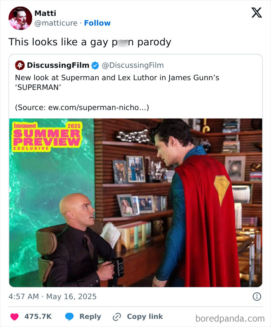Open the Matti display name
271x327 pixels.
(x=45, y=13)
